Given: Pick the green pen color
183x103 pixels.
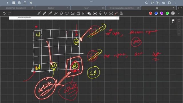Looking at the screenshot, I should (167, 13).
